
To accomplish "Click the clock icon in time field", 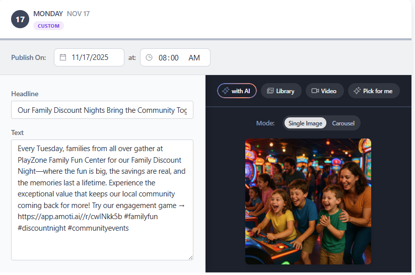I will pyautogui.click(x=149, y=57).
